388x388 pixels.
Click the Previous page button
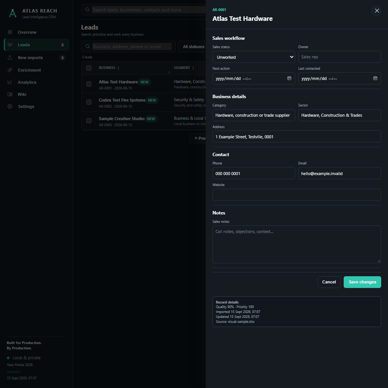coord(198,138)
